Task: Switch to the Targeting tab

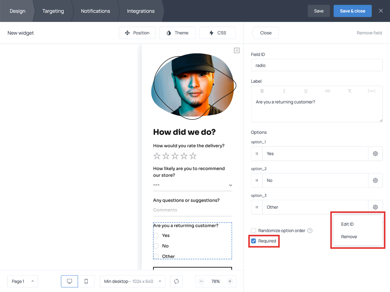Action: tap(53, 11)
